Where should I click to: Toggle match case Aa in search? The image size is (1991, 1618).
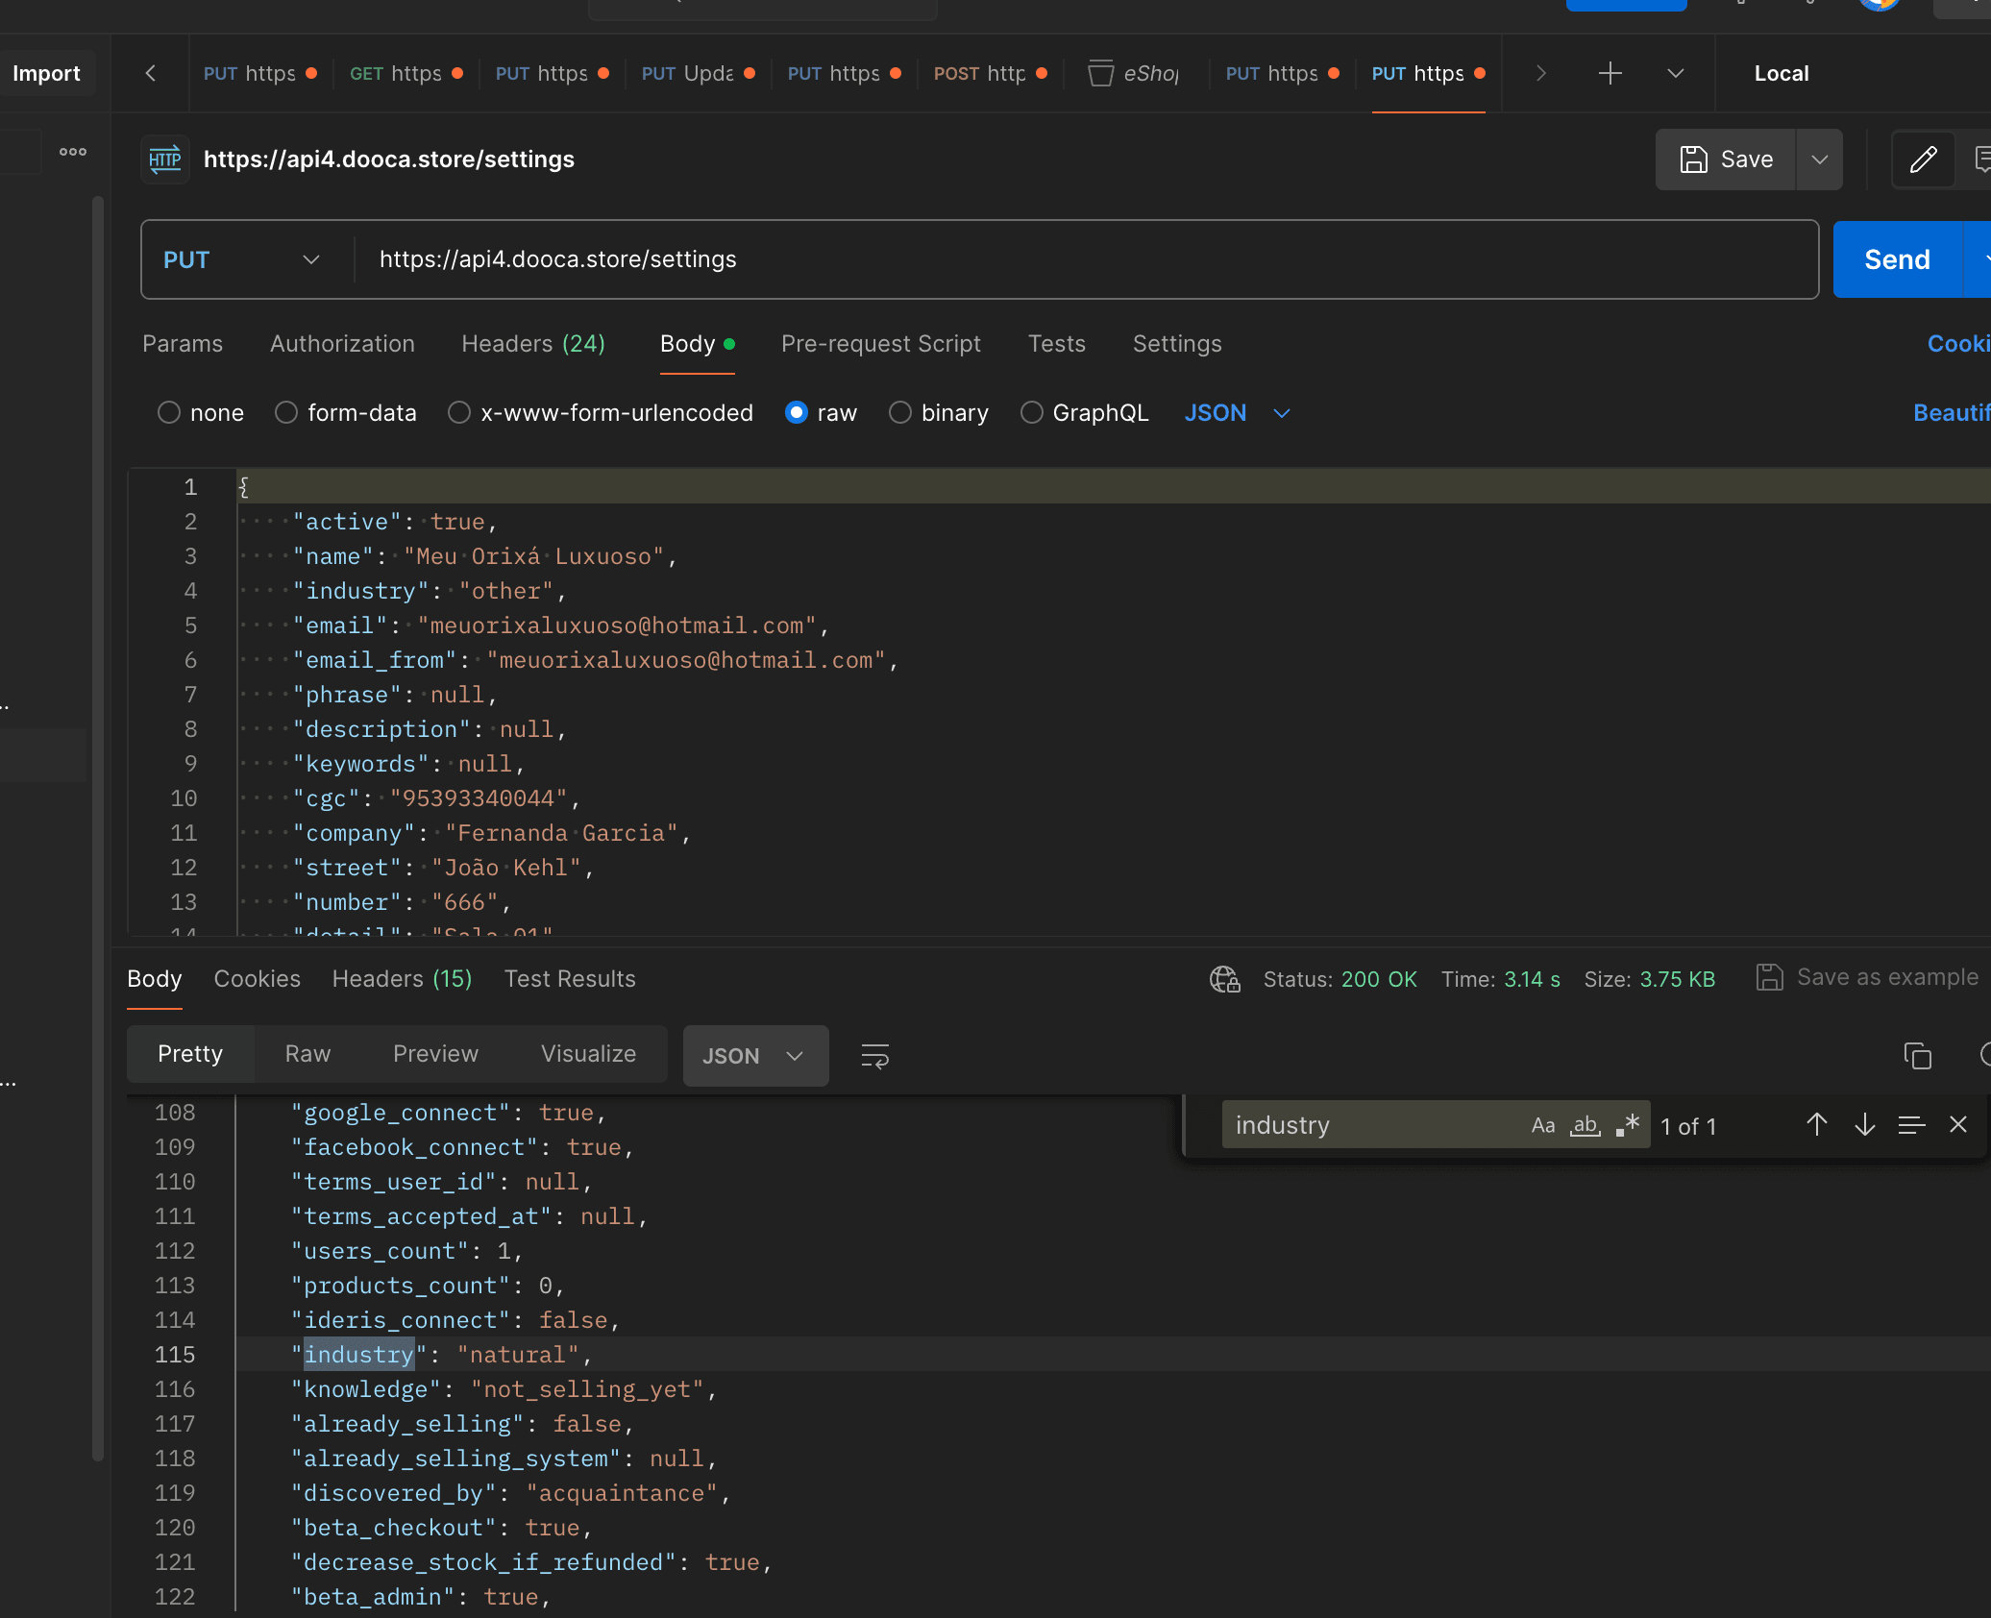pos(1543,1125)
